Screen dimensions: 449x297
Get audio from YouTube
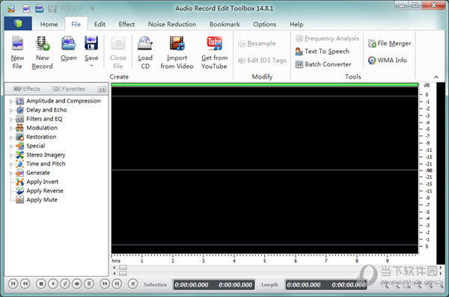214,52
